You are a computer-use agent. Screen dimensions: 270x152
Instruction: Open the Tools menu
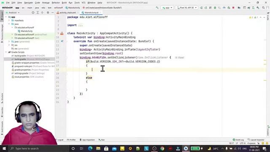(x=77, y=3)
